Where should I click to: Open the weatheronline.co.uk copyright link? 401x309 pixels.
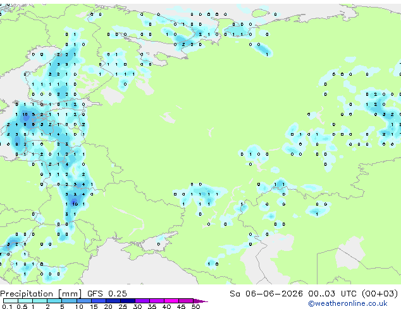coord(348,303)
